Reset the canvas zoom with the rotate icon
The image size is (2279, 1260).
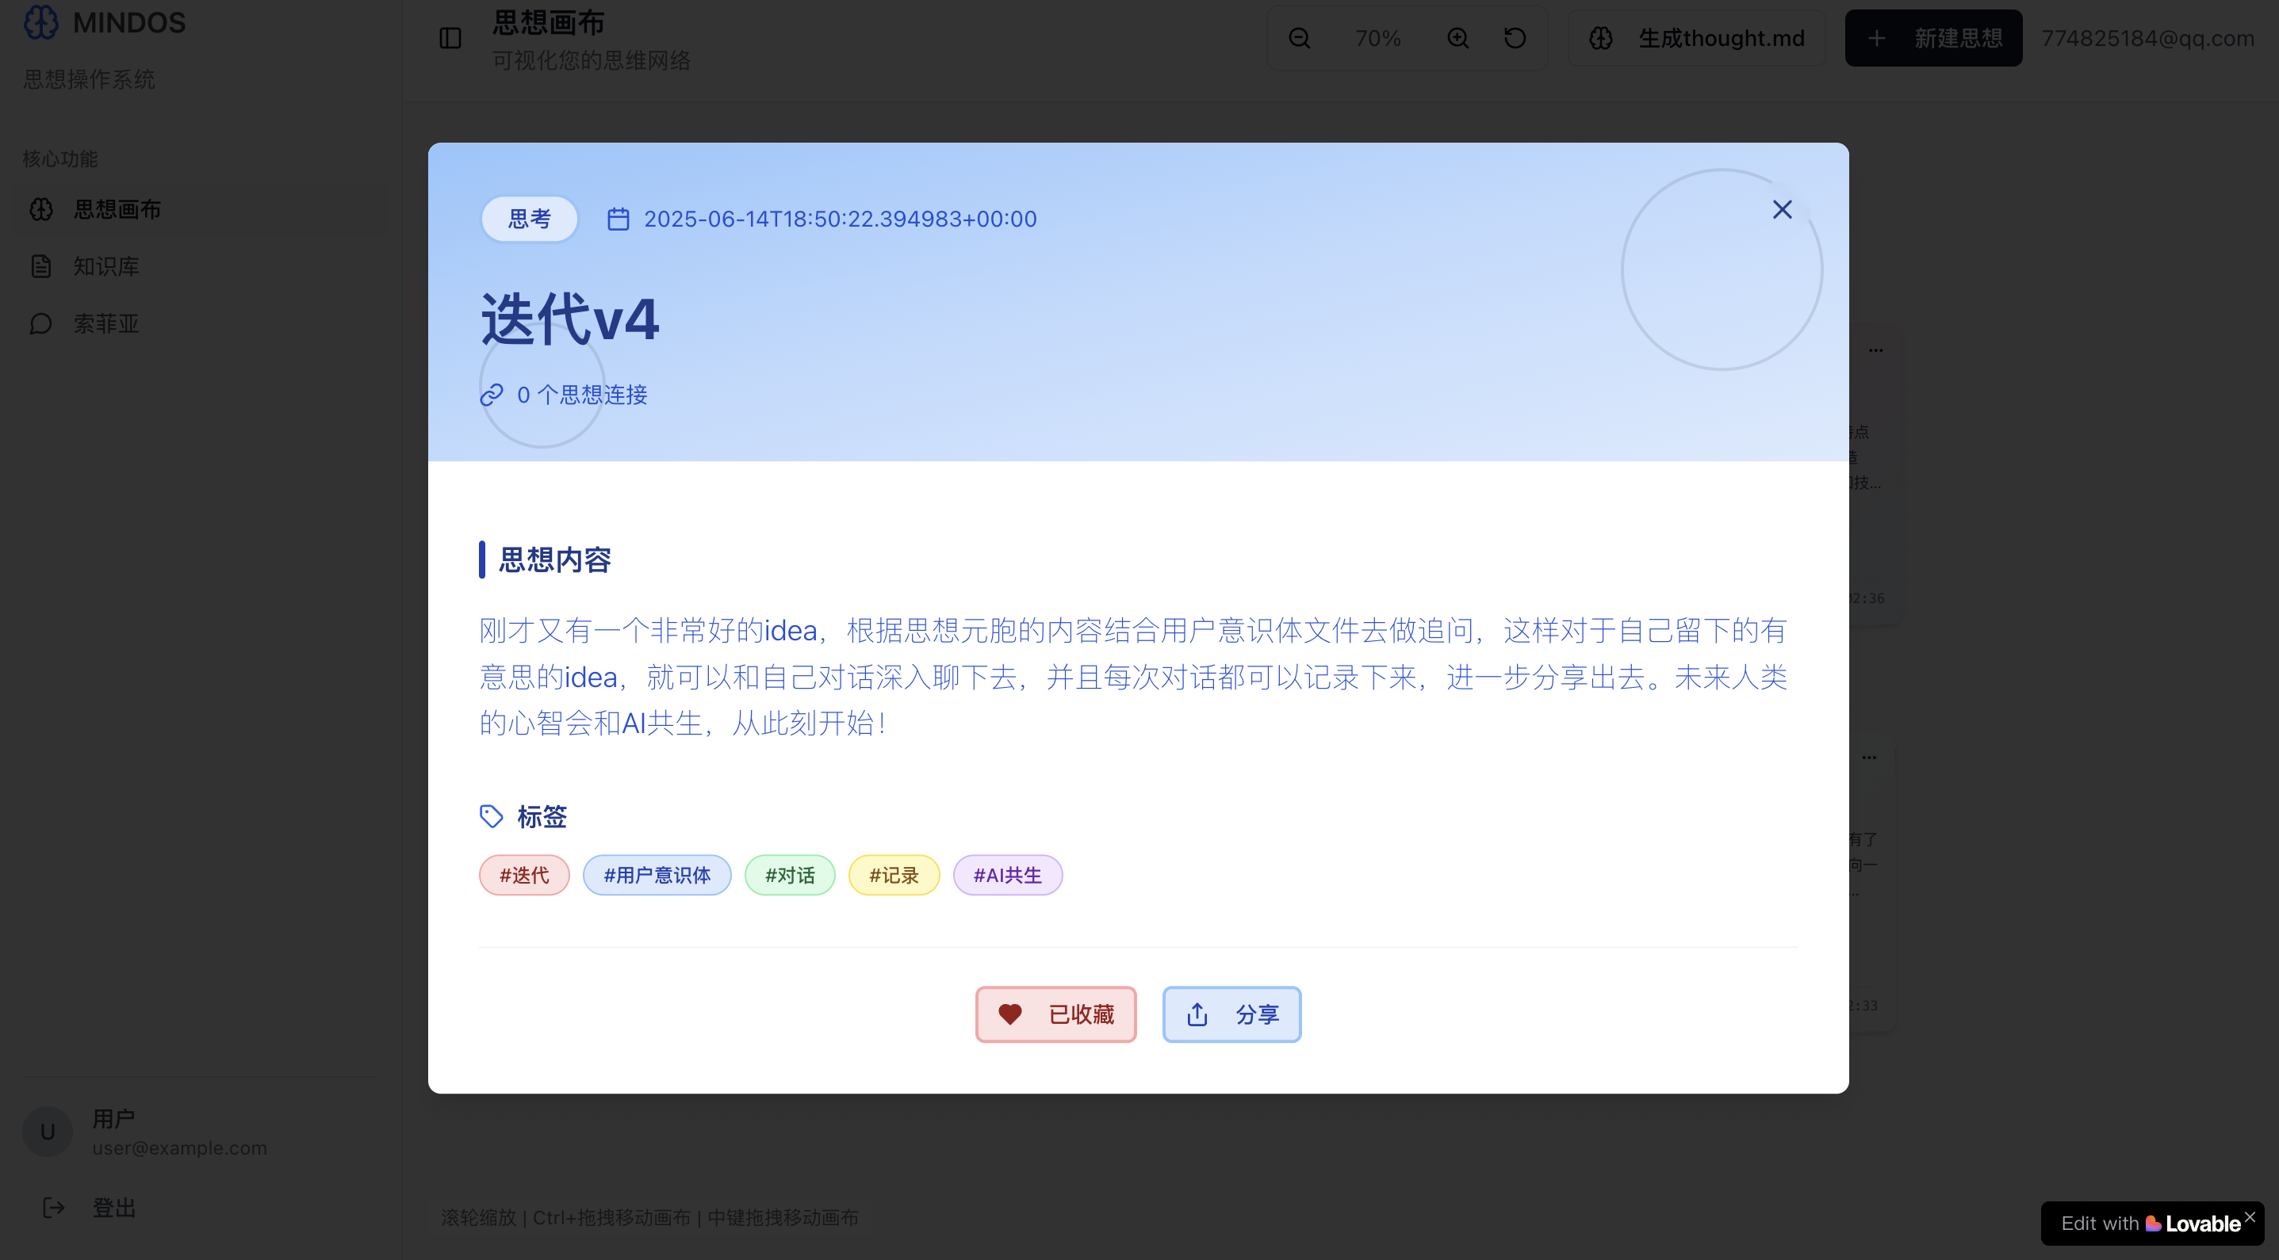[x=1515, y=38]
